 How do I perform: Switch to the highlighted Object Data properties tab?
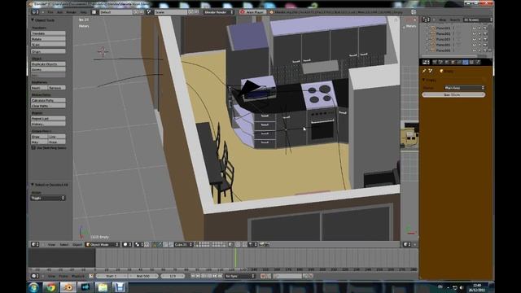(x=465, y=62)
